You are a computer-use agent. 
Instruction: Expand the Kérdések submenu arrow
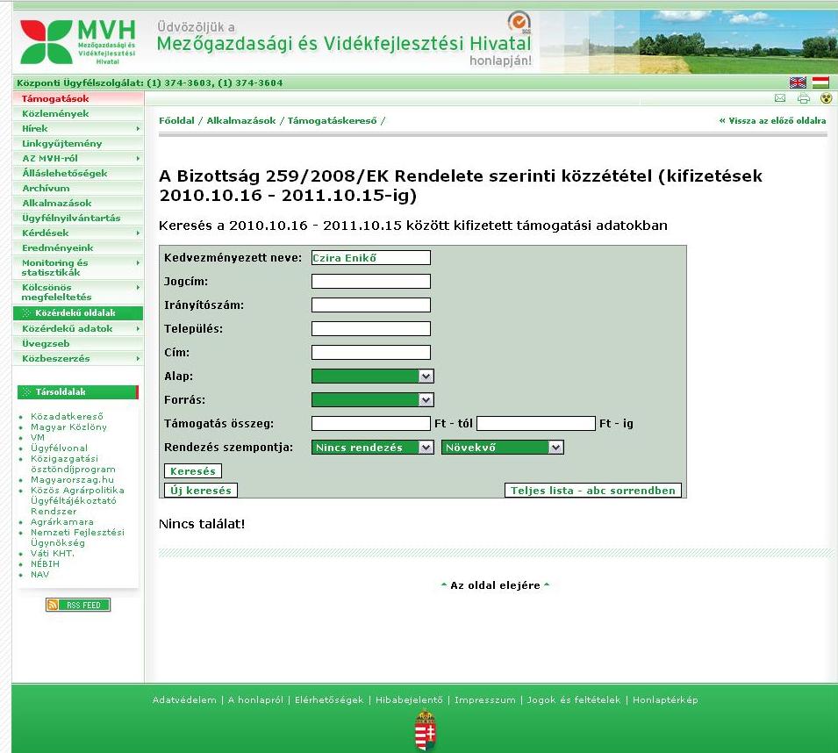(138, 233)
